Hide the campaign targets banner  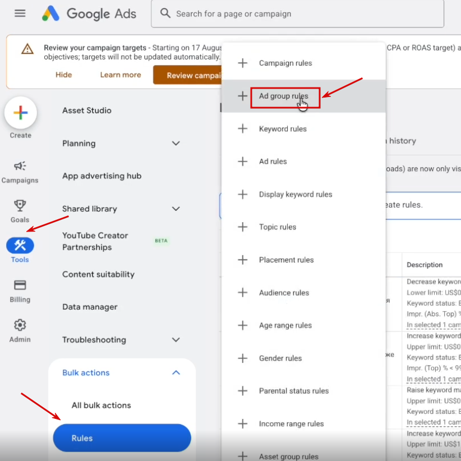pos(63,75)
